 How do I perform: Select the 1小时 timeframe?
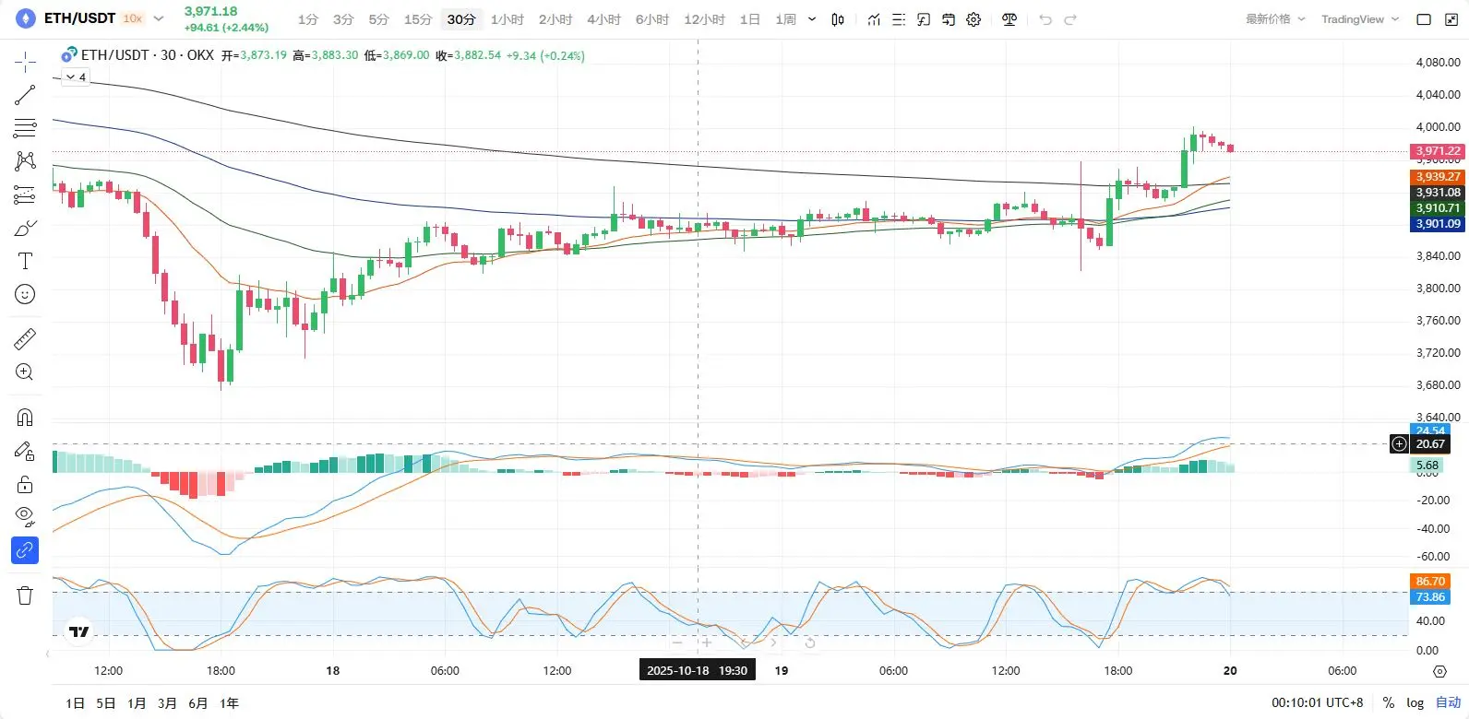[508, 19]
